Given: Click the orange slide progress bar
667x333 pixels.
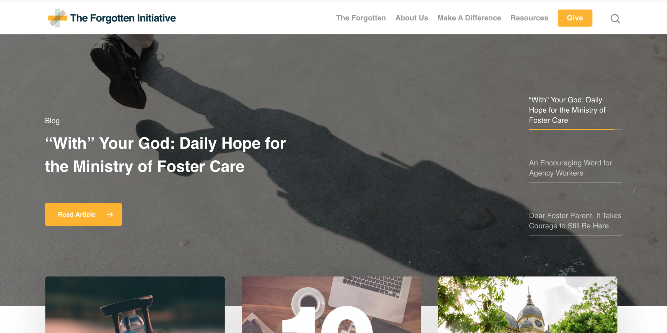Looking at the screenshot, I should (x=571, y=130).
